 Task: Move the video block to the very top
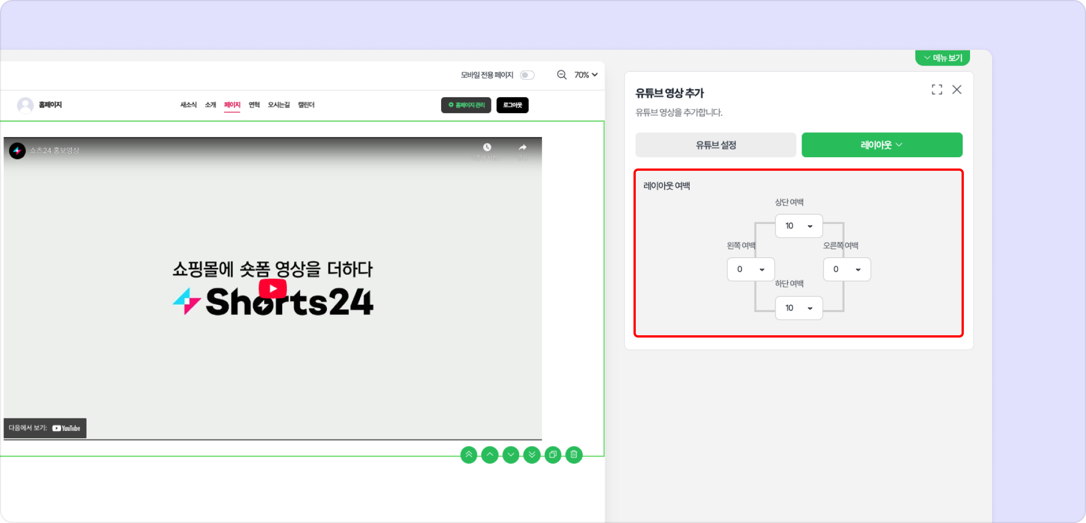coord(469,455)
